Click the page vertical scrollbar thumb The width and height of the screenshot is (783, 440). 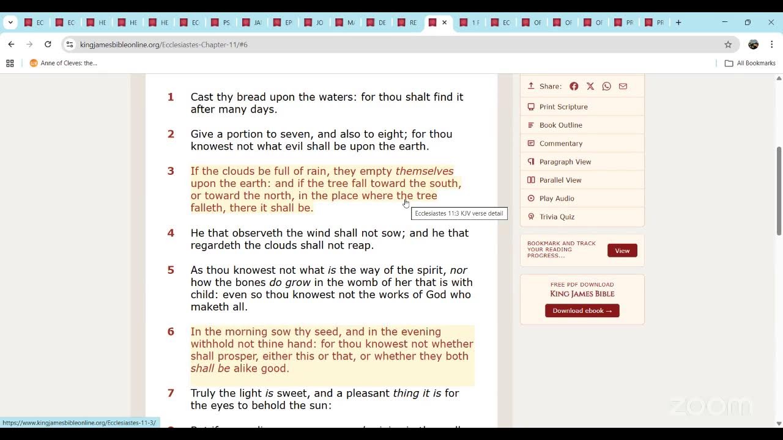tap(779, 191)
